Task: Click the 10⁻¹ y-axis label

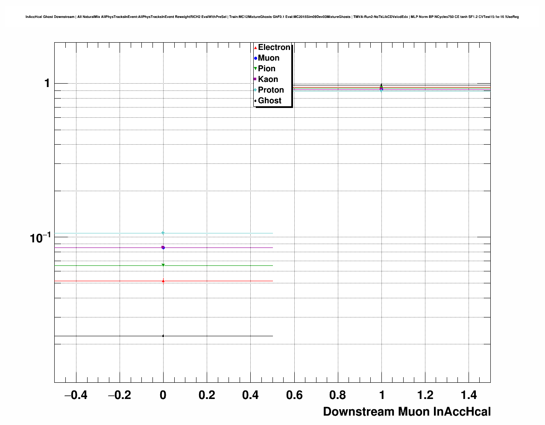Action: pyautogui.click(x=40, y=238)
